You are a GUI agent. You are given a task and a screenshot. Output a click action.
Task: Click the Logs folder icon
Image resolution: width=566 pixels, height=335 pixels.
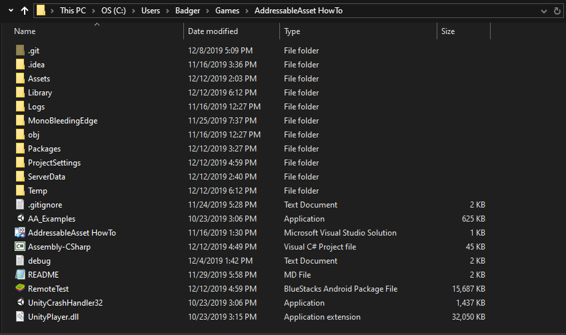(x=20, y=107)
